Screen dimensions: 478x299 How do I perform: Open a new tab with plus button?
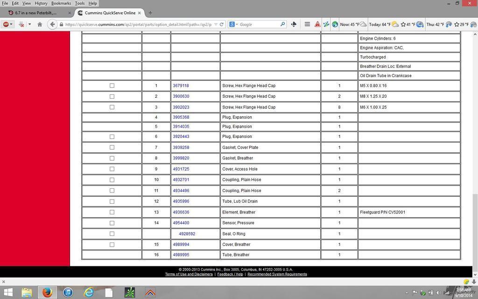[150, 13]
